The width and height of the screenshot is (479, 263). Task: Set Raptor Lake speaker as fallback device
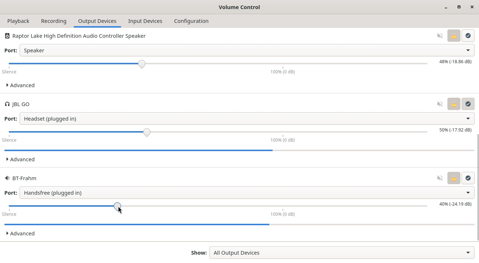coord(468,36)
